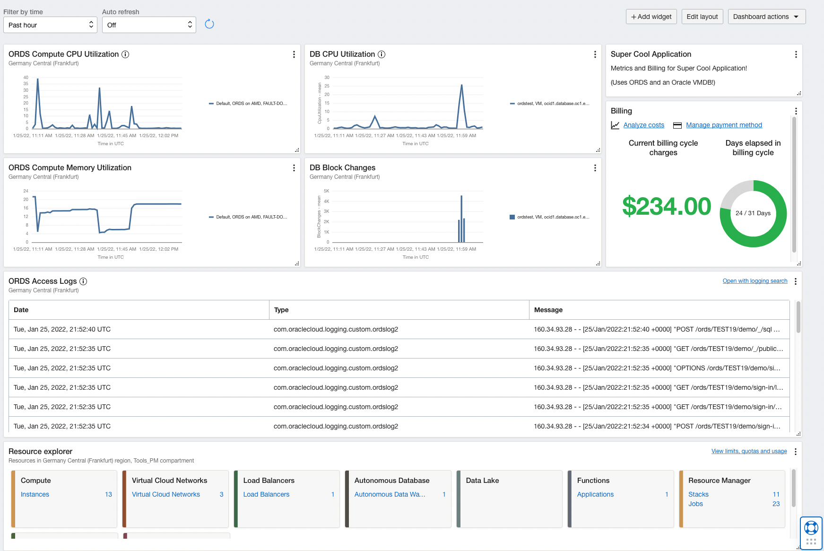Open the Dashboard actions dropdown

766,17
